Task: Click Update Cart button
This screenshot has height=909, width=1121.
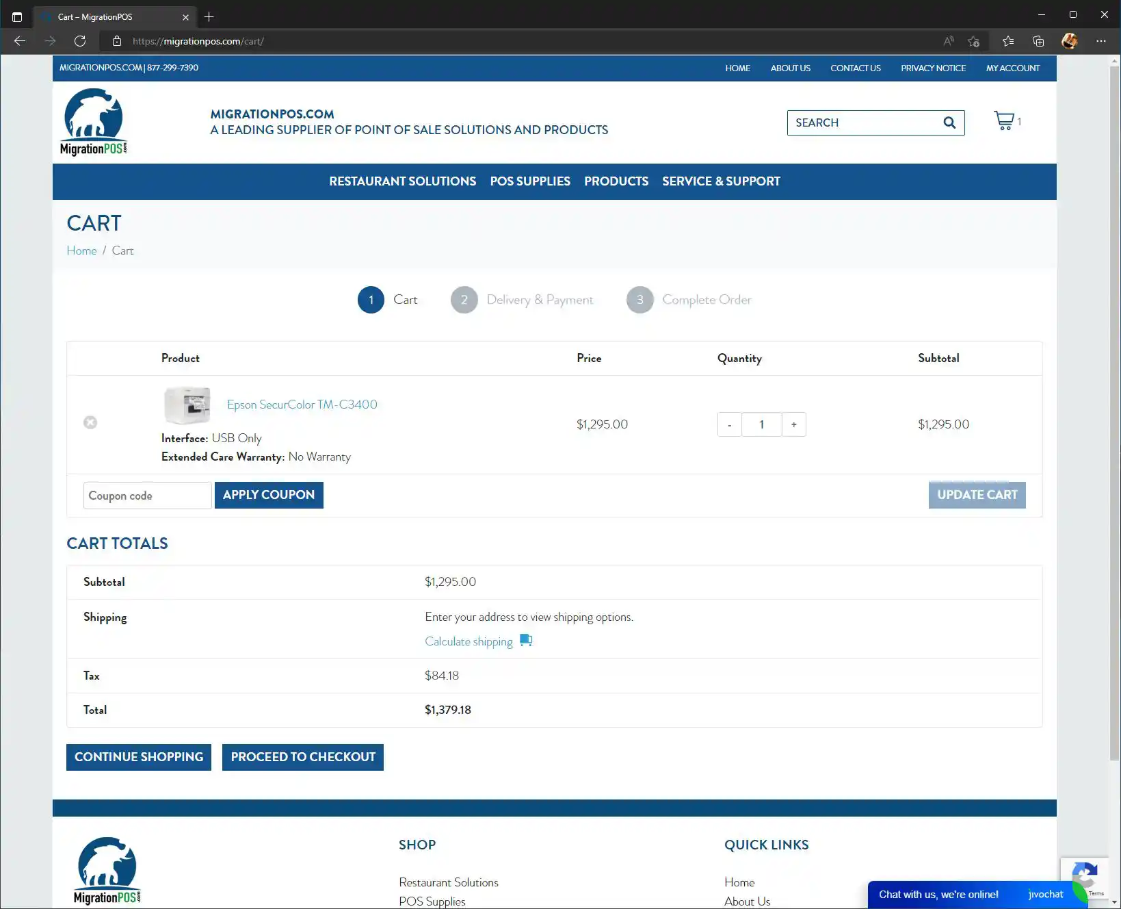Action: tap(977, 495)
